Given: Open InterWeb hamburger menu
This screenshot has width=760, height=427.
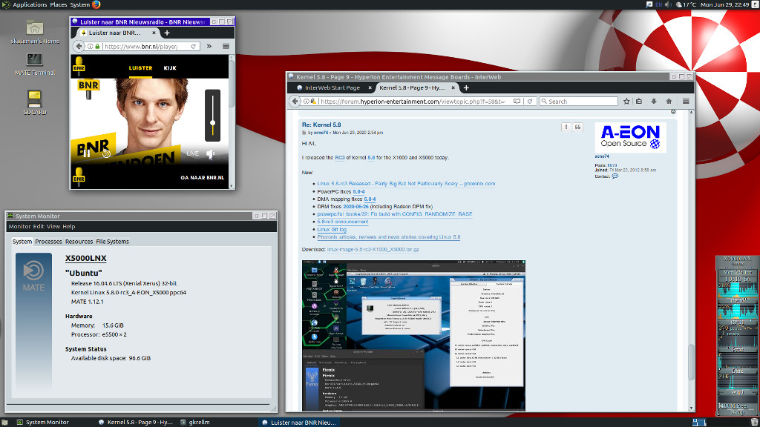Looking at the screenshot, I should [x=686, y=101].
